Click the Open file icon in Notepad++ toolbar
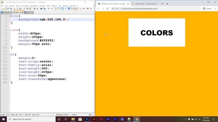The width and height of the screenshot is (218, 122). pyautogui.click(x=5, y=9)
